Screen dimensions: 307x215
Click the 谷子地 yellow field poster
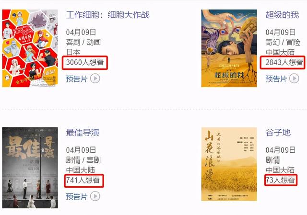pyautogui.click(x=229, y=164)
